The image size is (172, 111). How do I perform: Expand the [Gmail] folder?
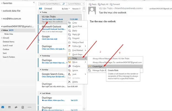tap(2, 38)
